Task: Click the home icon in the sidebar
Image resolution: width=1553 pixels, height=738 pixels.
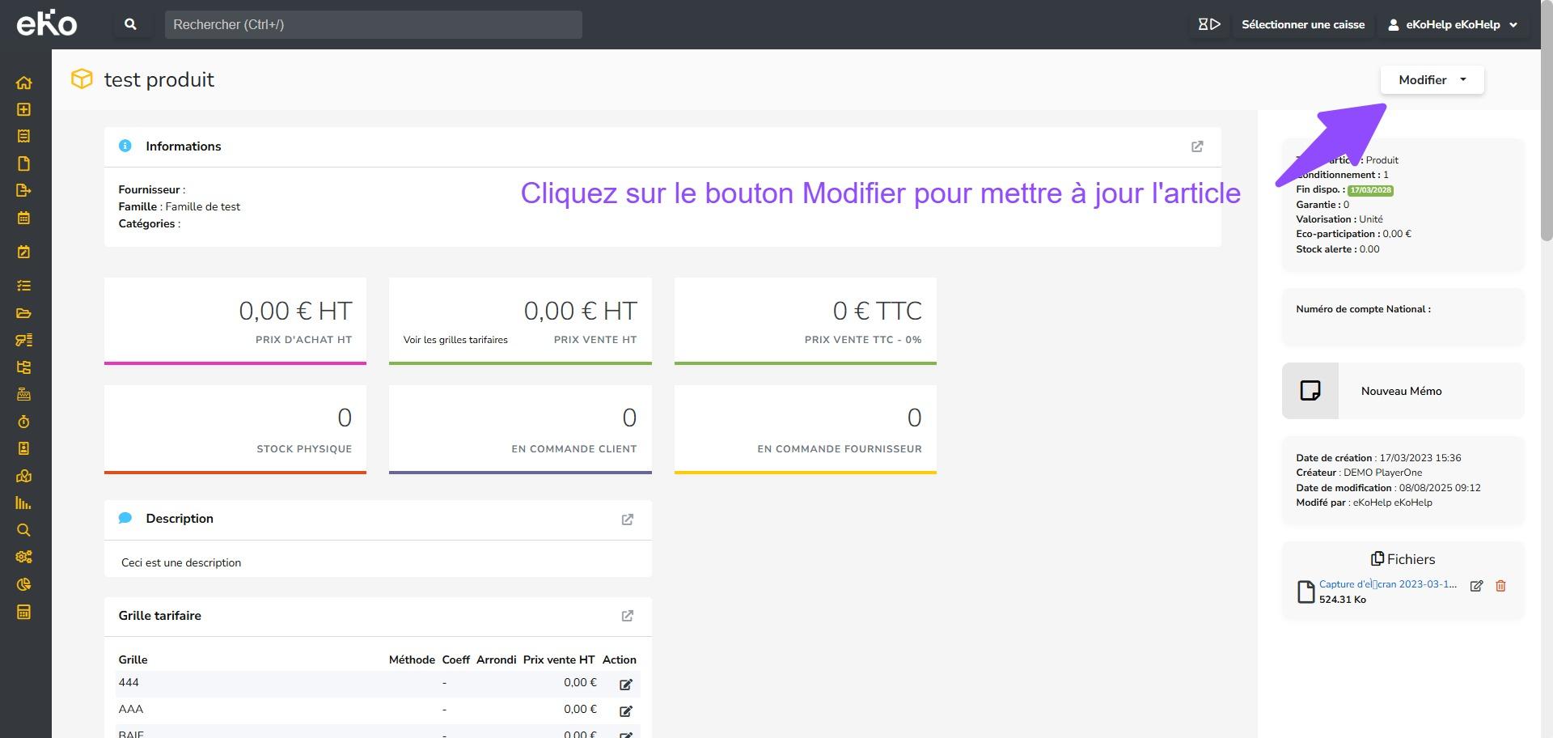Action: click(x=23, y=83)
